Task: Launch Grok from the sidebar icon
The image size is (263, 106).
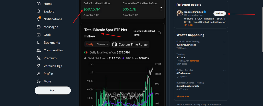Action: pos(39,35)
